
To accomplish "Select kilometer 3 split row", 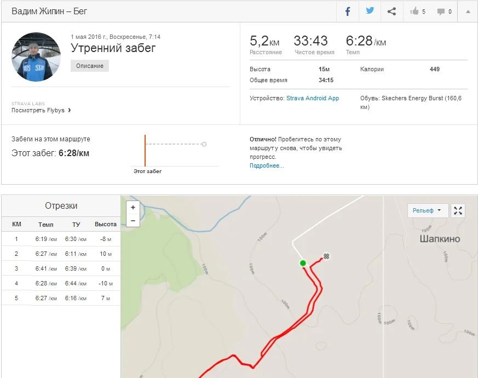I will [61, 269].
